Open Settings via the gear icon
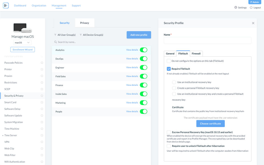 [x=236, y=7]
